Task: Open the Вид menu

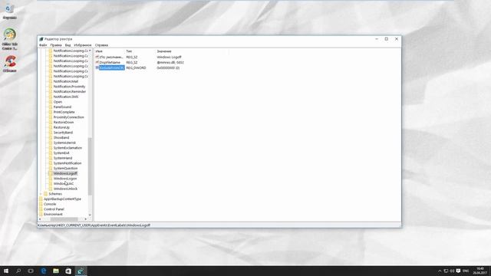Action: click(x=68, y=45)
